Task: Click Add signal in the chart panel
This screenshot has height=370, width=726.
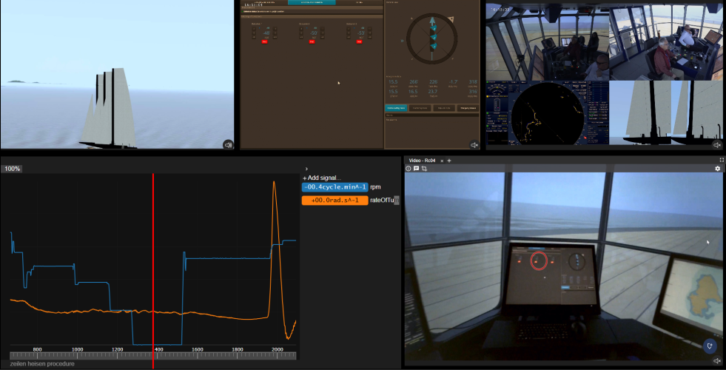Action: (322, 178)
